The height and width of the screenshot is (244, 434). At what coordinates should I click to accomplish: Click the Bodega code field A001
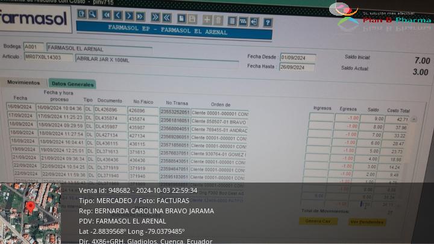[34, 47]
